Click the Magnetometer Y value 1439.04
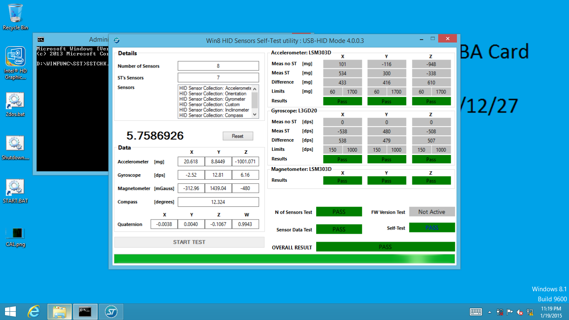Viewport: 569px width, 320px height. (x=218, y=188)
